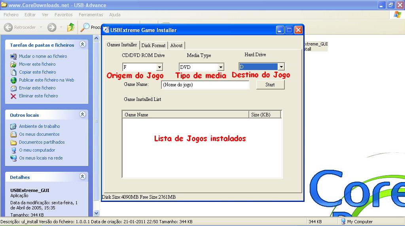Click the copy file icon
The height and width of the screenshot is (226, 405).
click(x=13, y=72)
